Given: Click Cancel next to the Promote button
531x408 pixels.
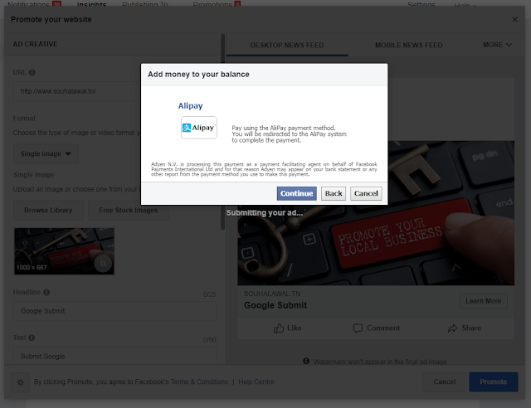Looking at the screenshot, I should pos(445,382).
